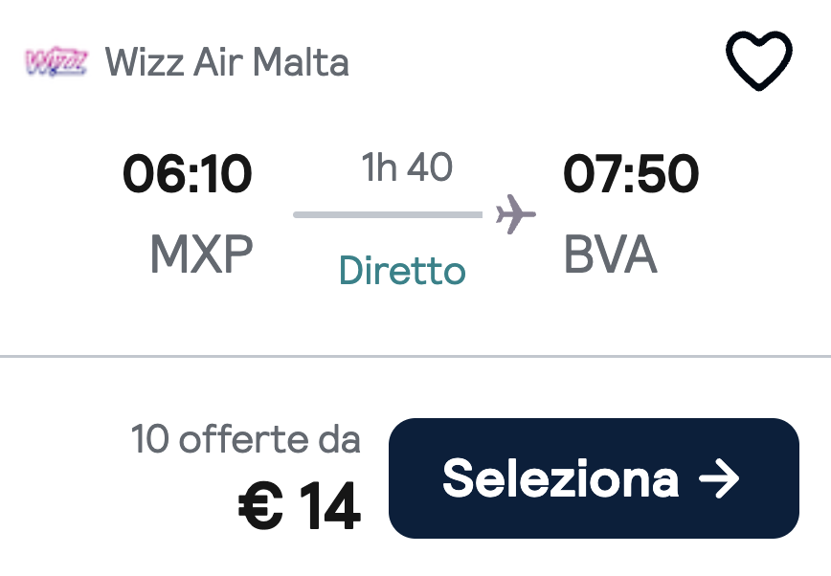This screenshot has height=576, width=831.
Task: Save flight with the heart icon
Action: [x=759, y=61]
